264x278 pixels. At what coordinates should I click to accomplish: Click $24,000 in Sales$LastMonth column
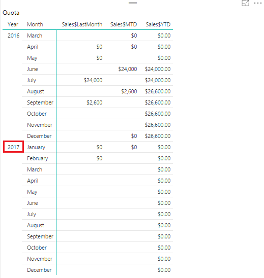point(93,80)
